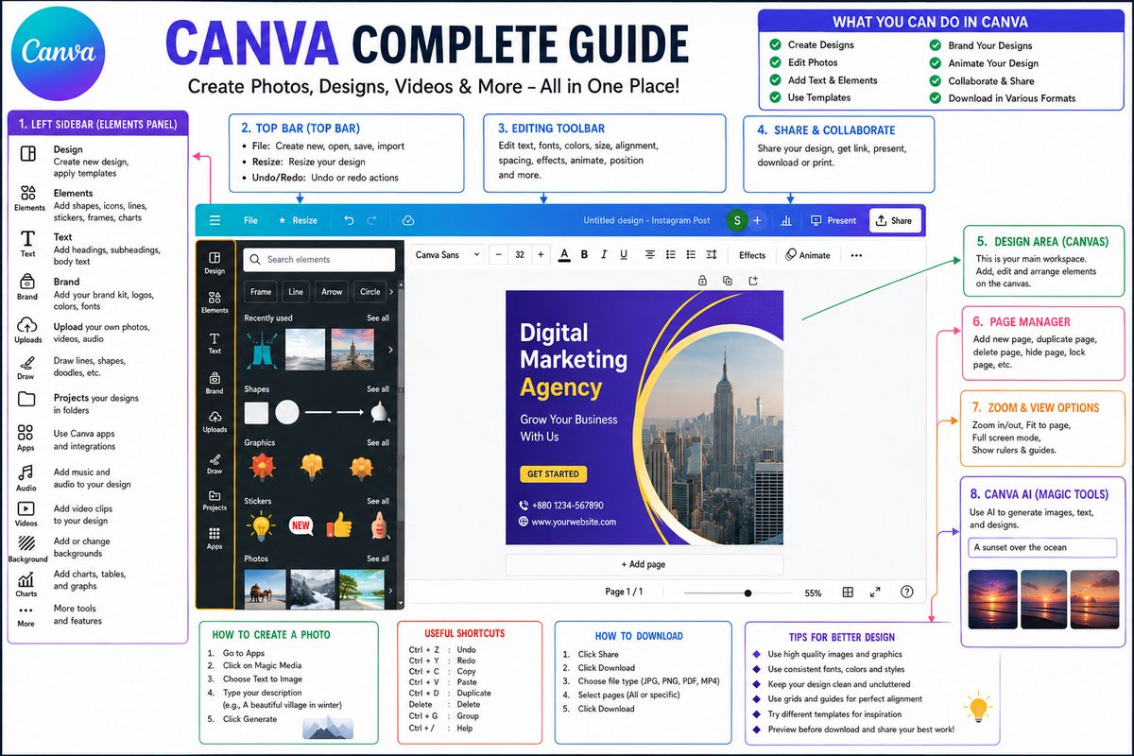Toggle italic formatting in editing toolbar
Screen dimensions: 1134x756
(x=603, y=255)
